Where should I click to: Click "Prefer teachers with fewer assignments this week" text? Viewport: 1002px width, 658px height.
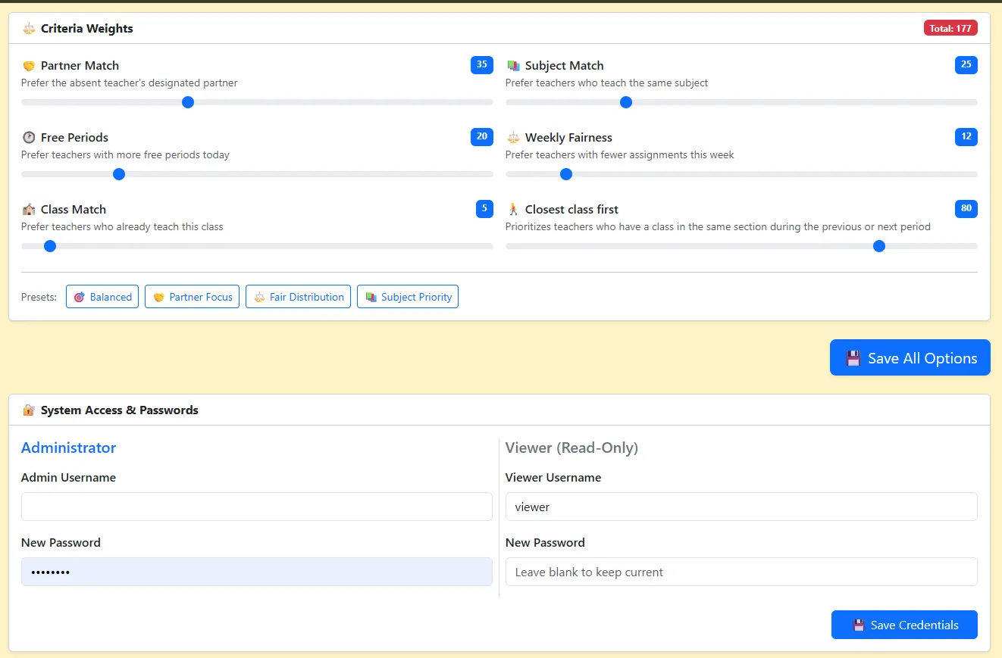[x=620, y=154]
